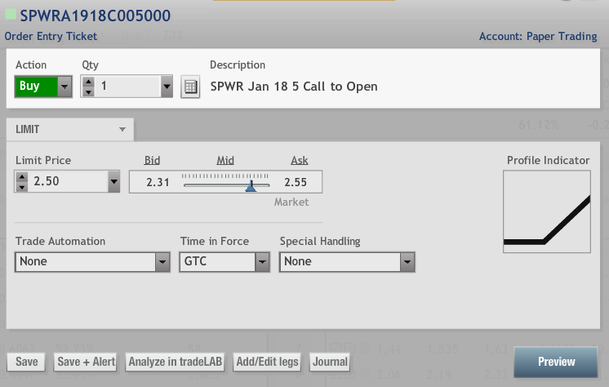
Task: Increase quantity with the up arrow
Action: [x=88, y=82]
